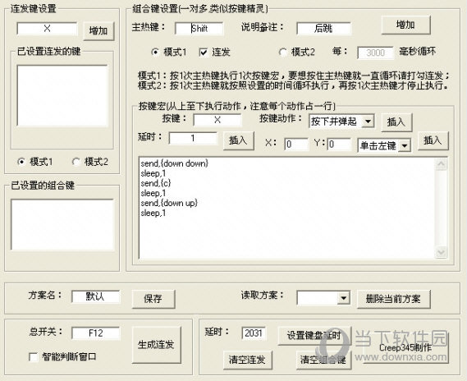The image size is (467, 381).
Task: Click the Creep345制作 button
Action: point(405,347)
